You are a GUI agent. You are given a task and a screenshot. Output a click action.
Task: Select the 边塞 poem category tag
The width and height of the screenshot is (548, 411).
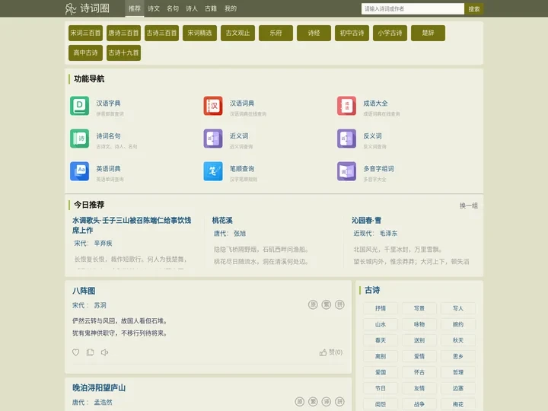(x=458, y=388)
